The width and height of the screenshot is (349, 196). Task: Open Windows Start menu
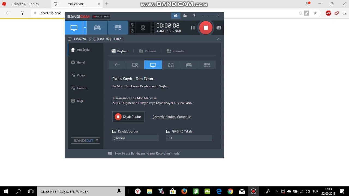click(6, 191)
